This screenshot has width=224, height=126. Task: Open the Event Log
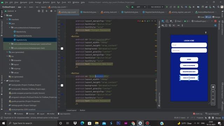click(x=198, y=114)
